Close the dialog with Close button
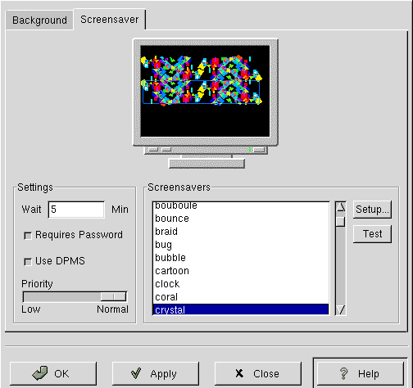 [x=258, y=373]
